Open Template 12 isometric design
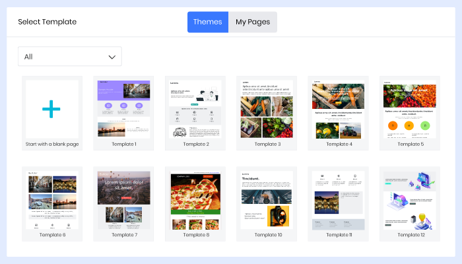Screen dimensions: 462x264 [410, 199]
